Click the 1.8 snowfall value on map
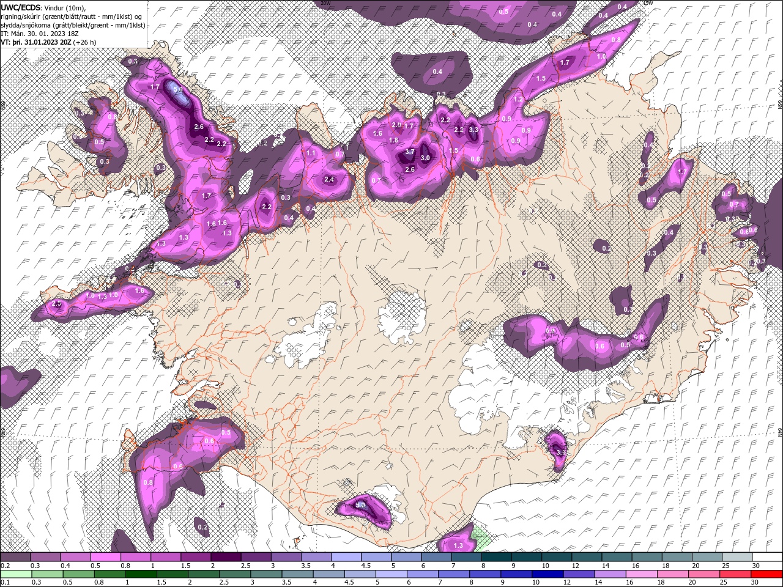The width and height of the screenshot is (783, 587). 393,140
